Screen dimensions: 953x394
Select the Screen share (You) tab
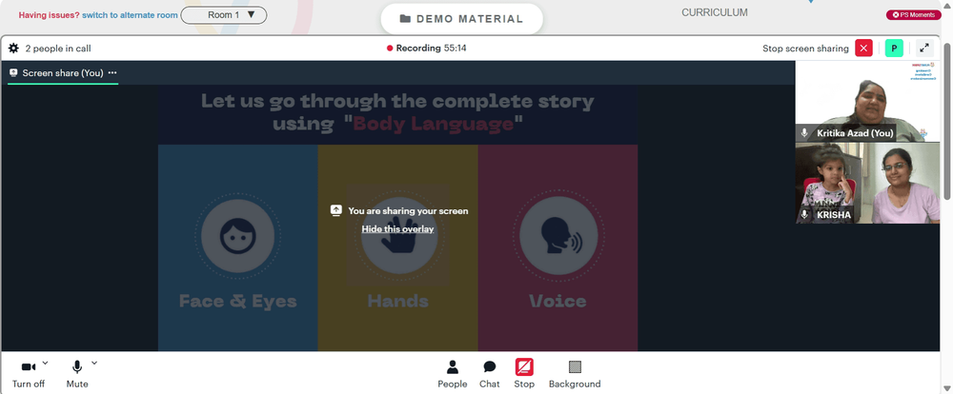pyautogui.click(x=63, y=73)
